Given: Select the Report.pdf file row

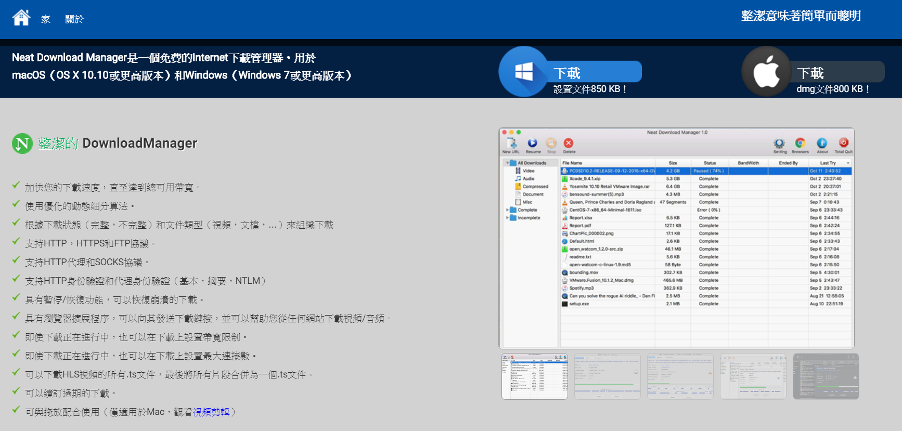Looking at the screenshot, I should pos(706,226).
